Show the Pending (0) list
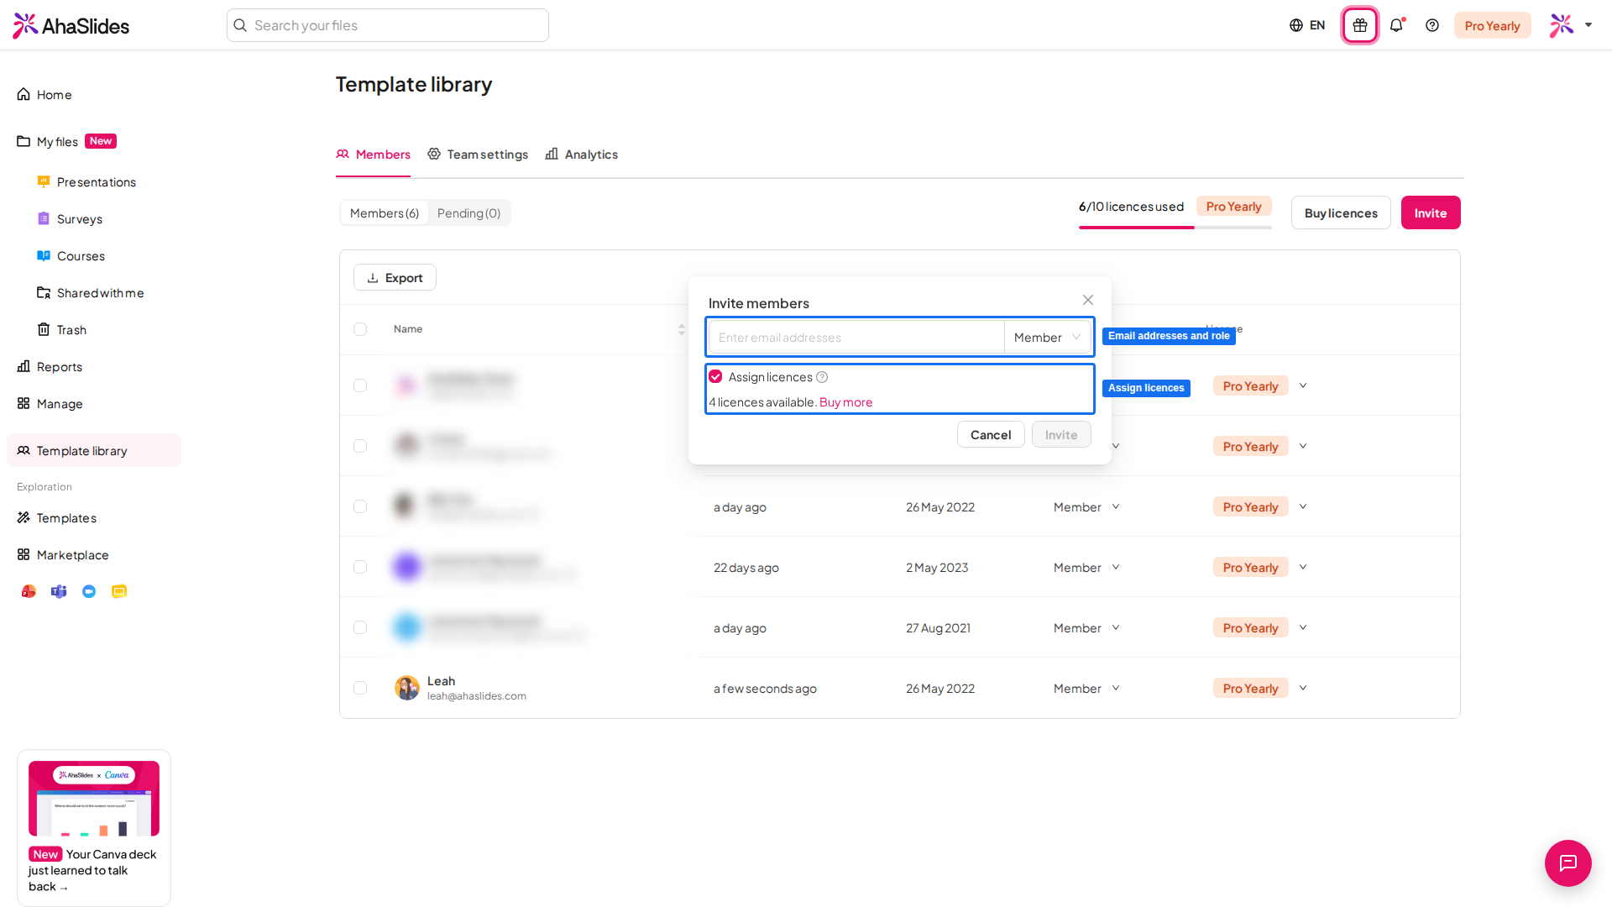This screenshot has width=1612, height=907. click(x=468, y=213)
